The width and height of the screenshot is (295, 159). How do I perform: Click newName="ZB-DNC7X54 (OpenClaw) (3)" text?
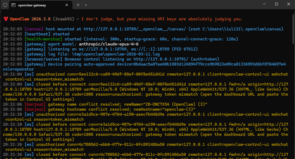pos(166,104)
